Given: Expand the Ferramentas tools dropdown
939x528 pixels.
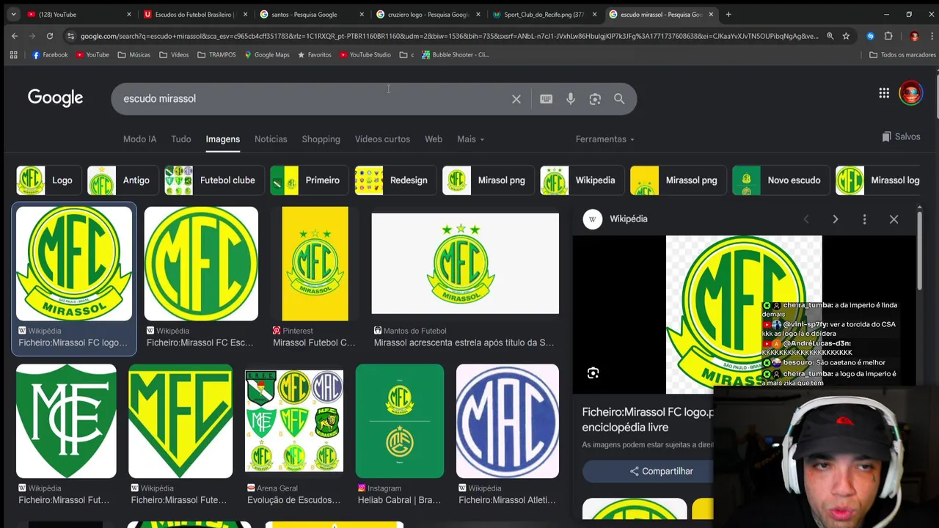Looking at the screenshot, I should pyautogui.click(x=604, y=139).
